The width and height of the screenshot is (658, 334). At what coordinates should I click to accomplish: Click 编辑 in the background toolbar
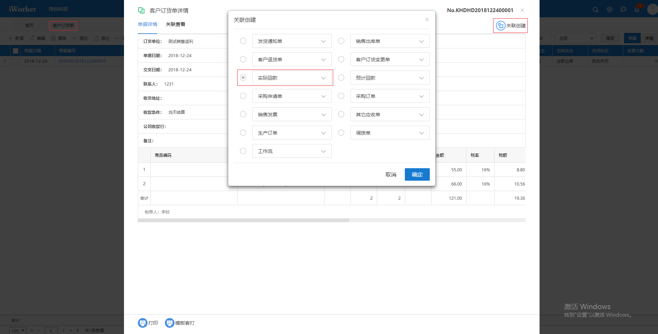(37, 38)
